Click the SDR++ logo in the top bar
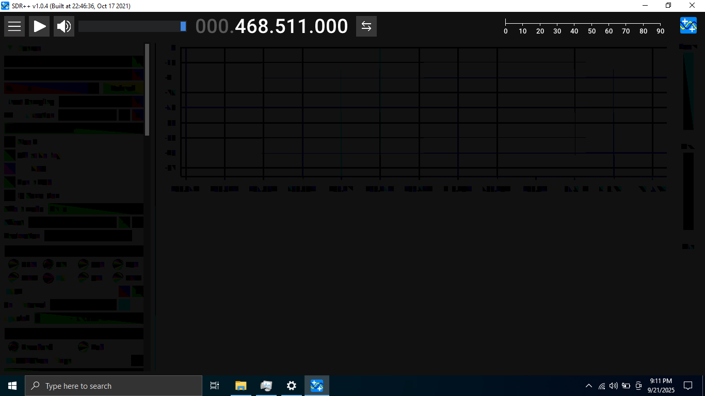 coord(688,25)
